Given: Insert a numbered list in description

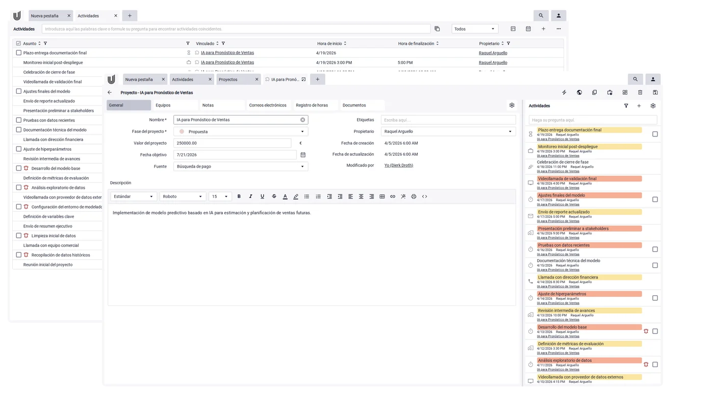Looking at the screenshot, I should pos(318,197).
